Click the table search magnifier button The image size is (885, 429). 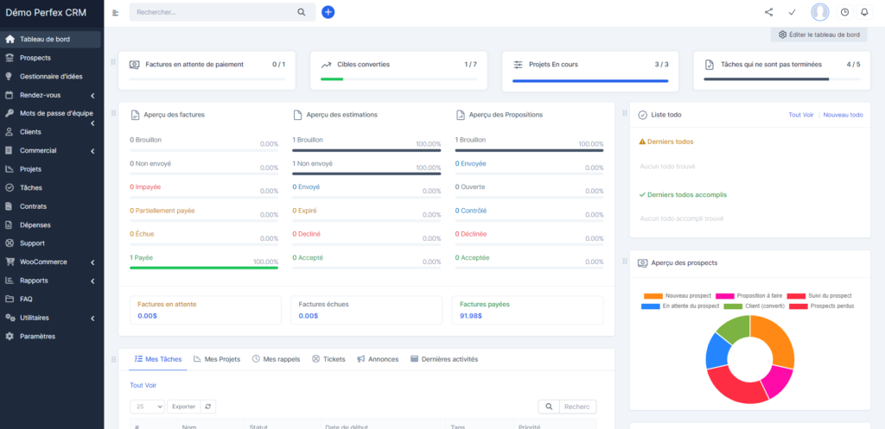point(549,407)
